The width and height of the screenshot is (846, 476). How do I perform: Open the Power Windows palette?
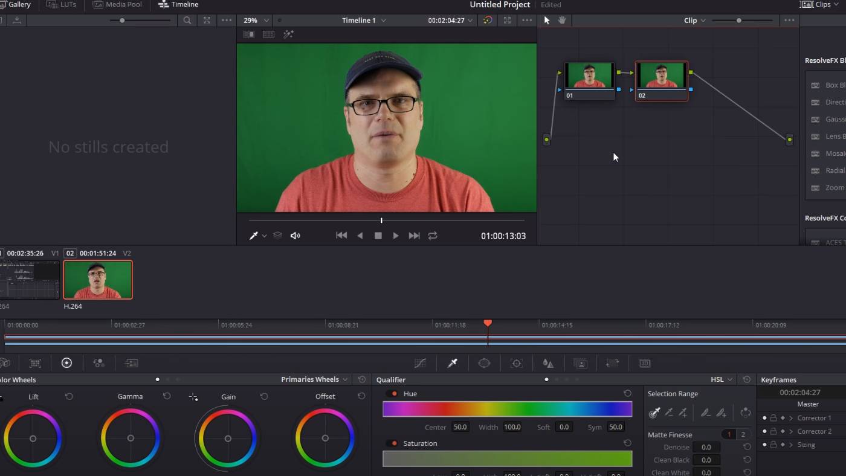[484, 363]
